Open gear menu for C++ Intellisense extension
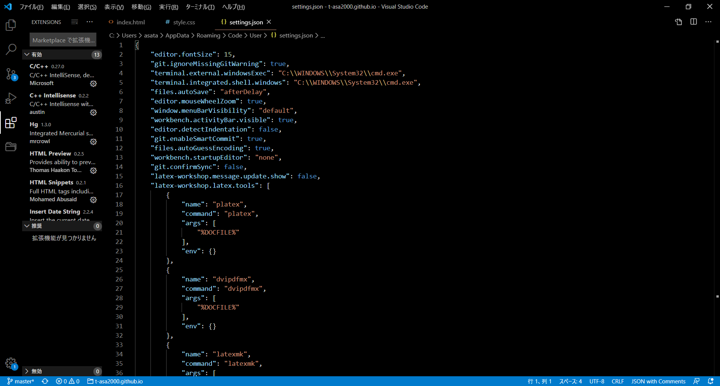This screenshot has height=386, width=720. 93,112
